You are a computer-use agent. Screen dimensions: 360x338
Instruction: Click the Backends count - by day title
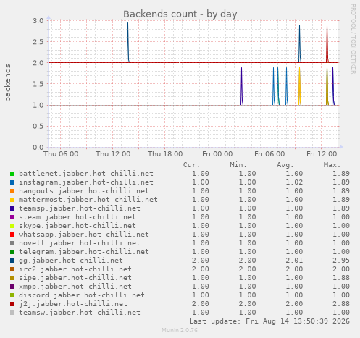click(x=180, y=14)
